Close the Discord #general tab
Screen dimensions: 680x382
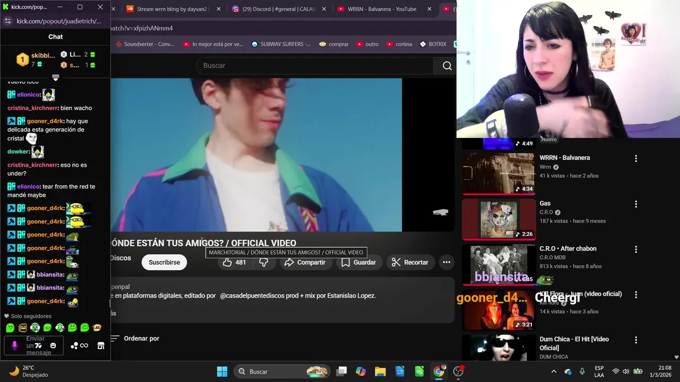(x=325, y=9)
